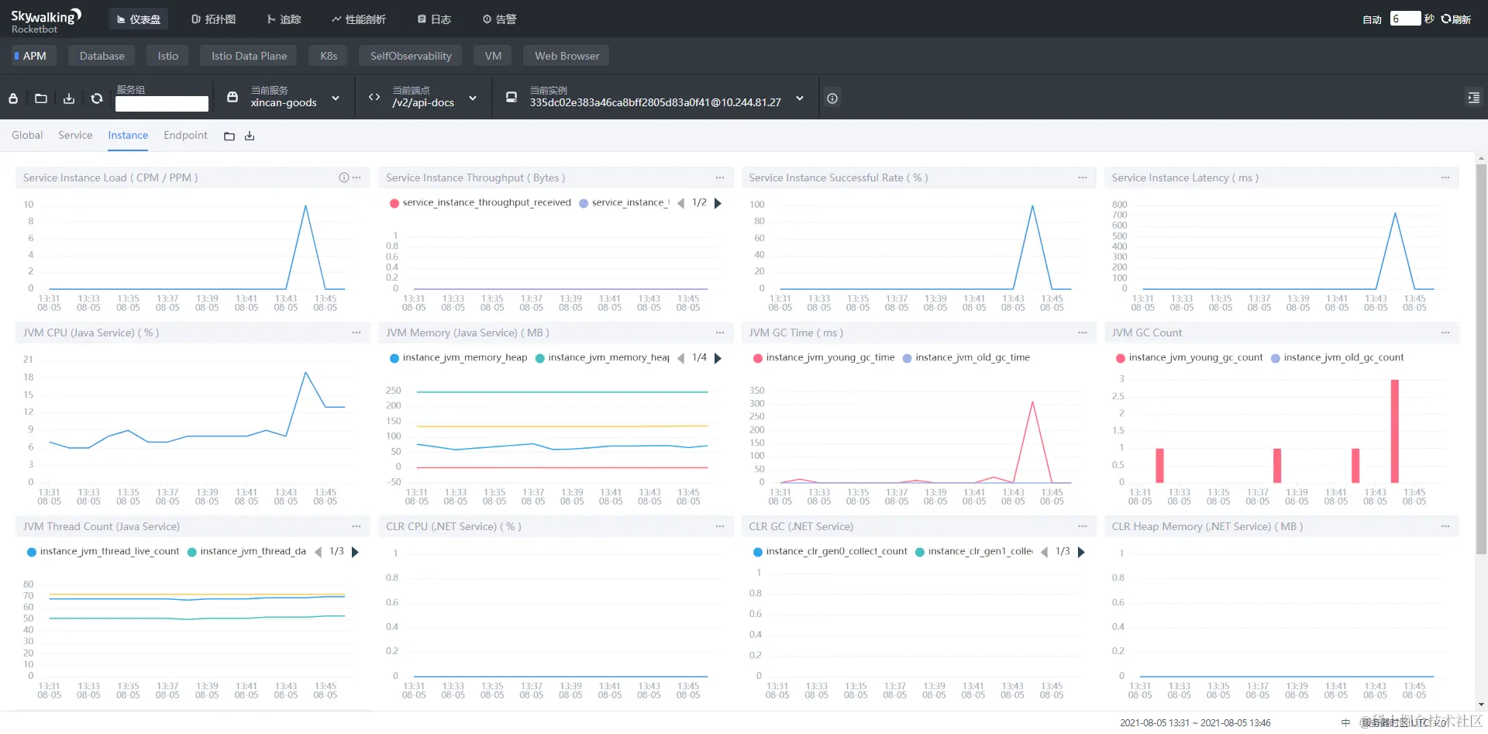1488x734 pixels.
Task: Click the reload icon beside service group
Action: pos(97,98)
